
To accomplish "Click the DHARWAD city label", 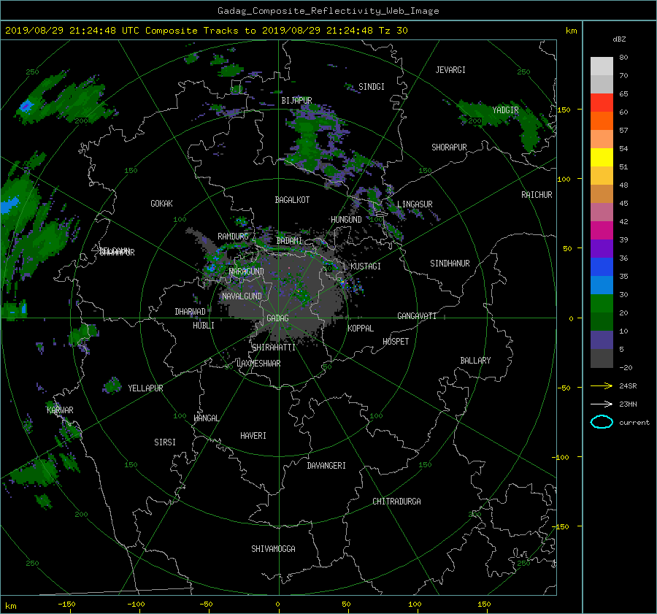I will coord(191,312).
